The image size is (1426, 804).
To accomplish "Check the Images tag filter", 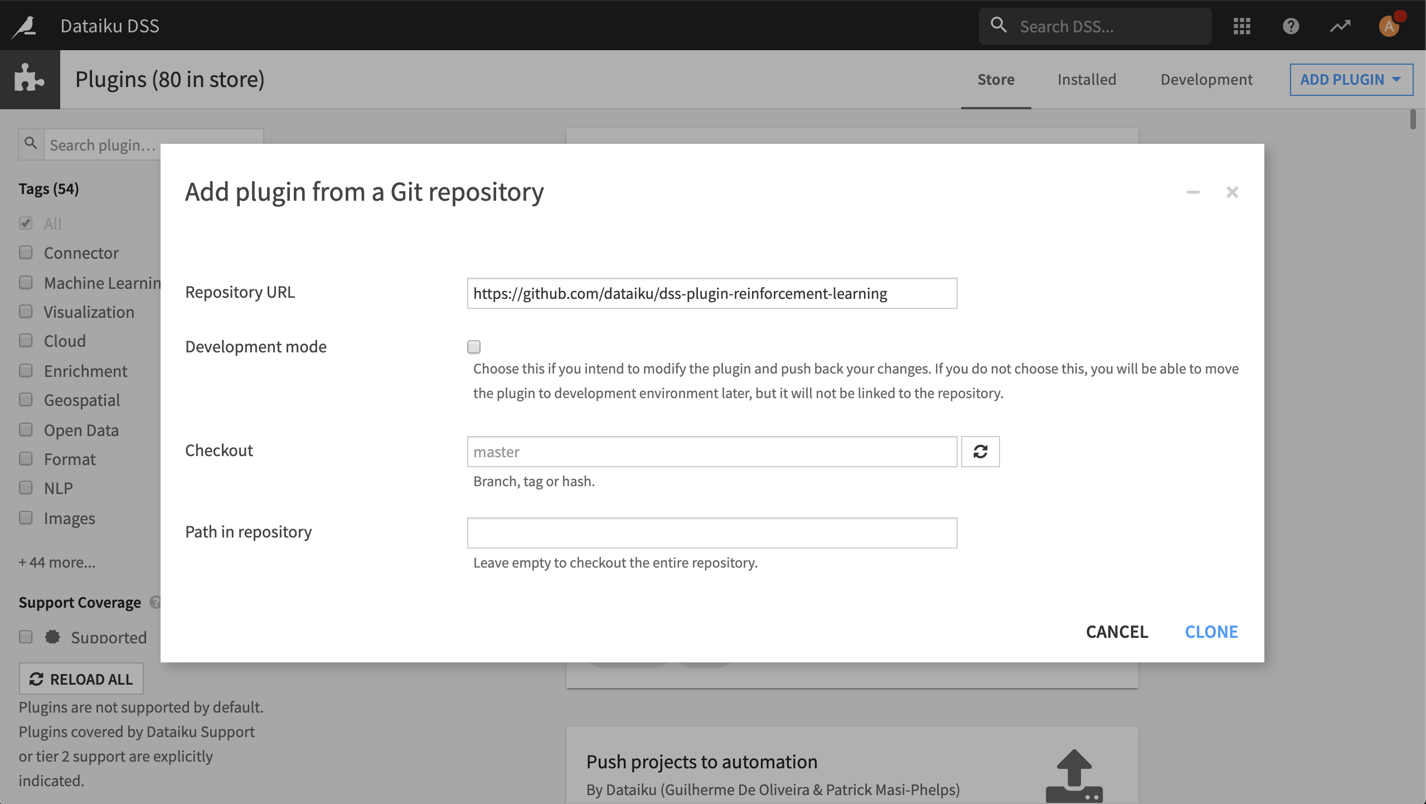I will [x=26, y=517].
